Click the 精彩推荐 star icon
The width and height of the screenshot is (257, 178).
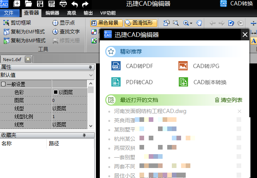[x=111, y=52]
